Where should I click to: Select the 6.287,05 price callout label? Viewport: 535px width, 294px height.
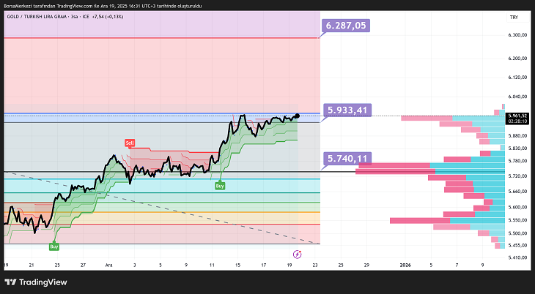[x=344, y=26]
